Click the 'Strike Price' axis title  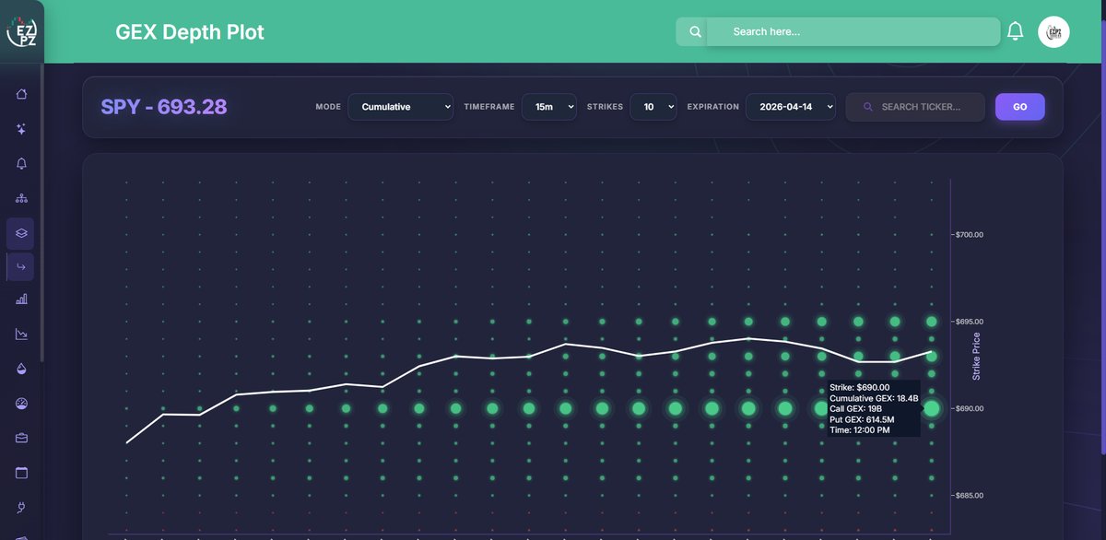coord(977,357)
